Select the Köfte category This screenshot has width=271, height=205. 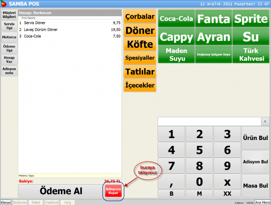point(140,44)
